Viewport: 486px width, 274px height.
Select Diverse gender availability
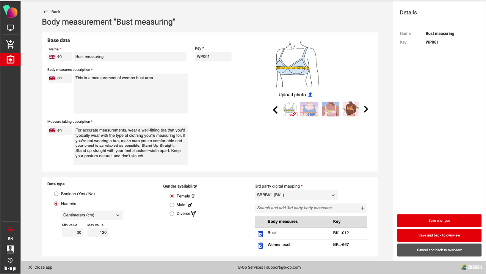(x=172, y=214)
